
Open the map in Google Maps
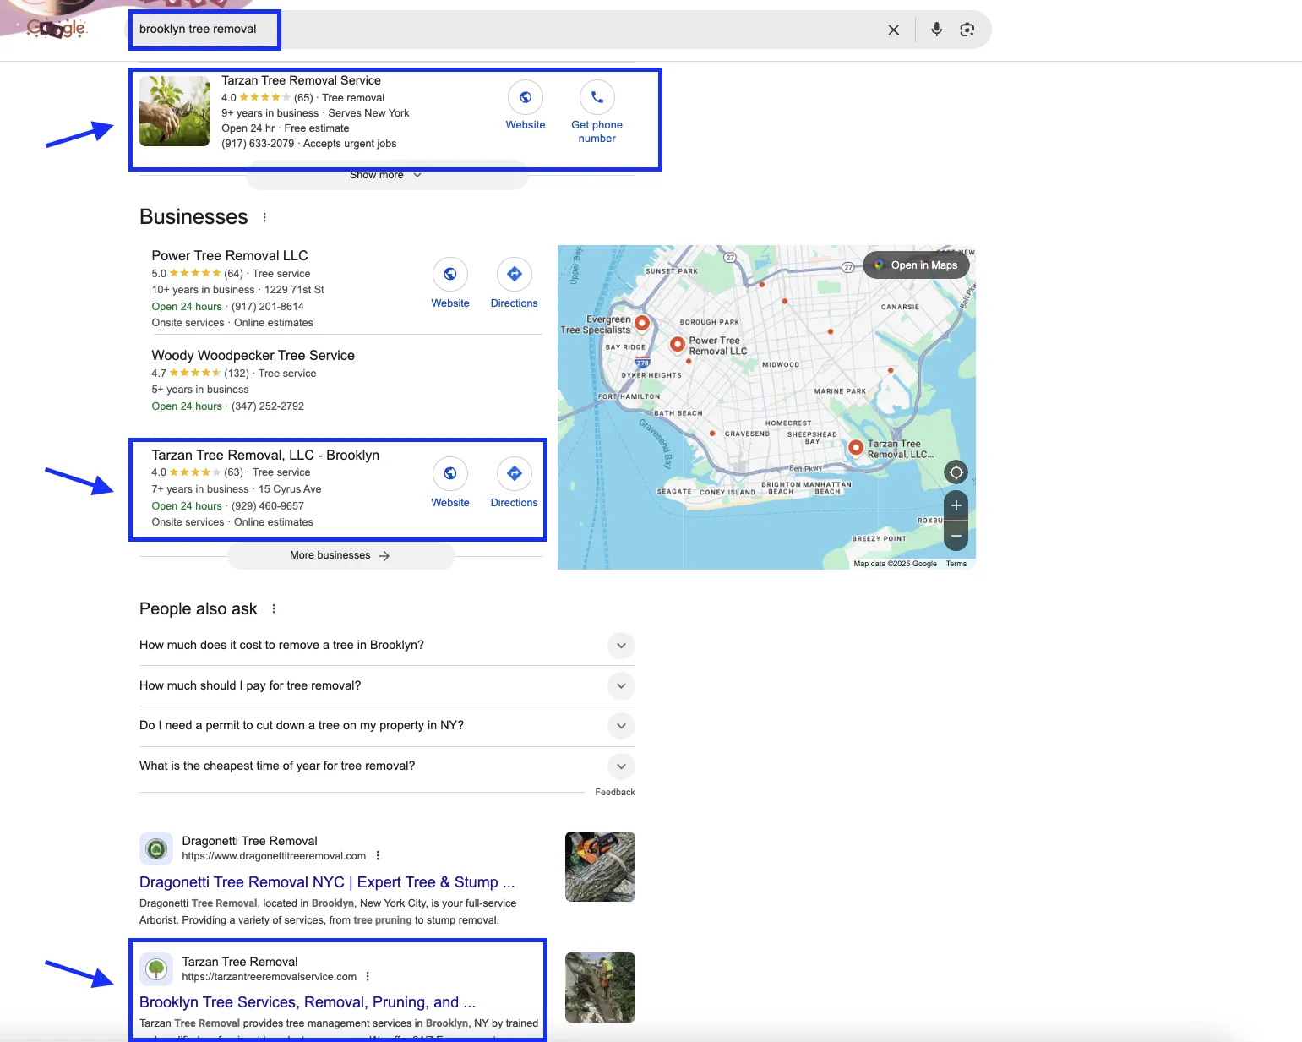916,265
